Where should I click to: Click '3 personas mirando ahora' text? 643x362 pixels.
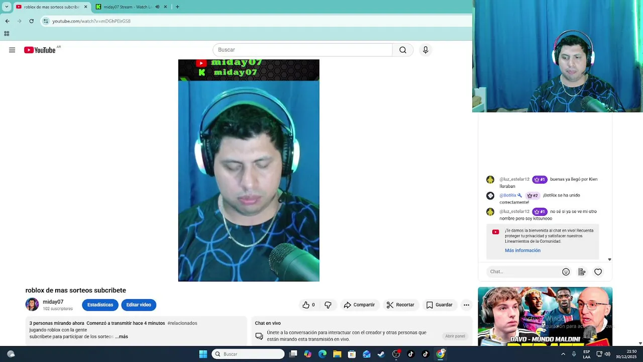tap(57, 323)
